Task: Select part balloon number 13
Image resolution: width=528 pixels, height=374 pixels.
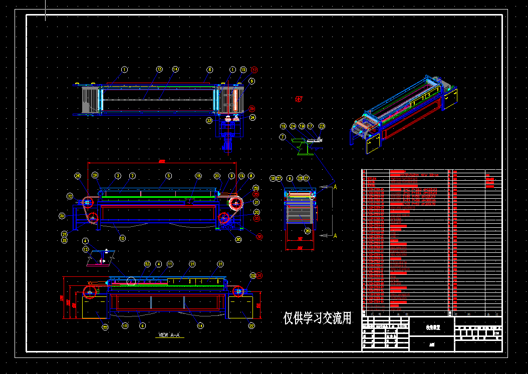Action: point(159,70)
